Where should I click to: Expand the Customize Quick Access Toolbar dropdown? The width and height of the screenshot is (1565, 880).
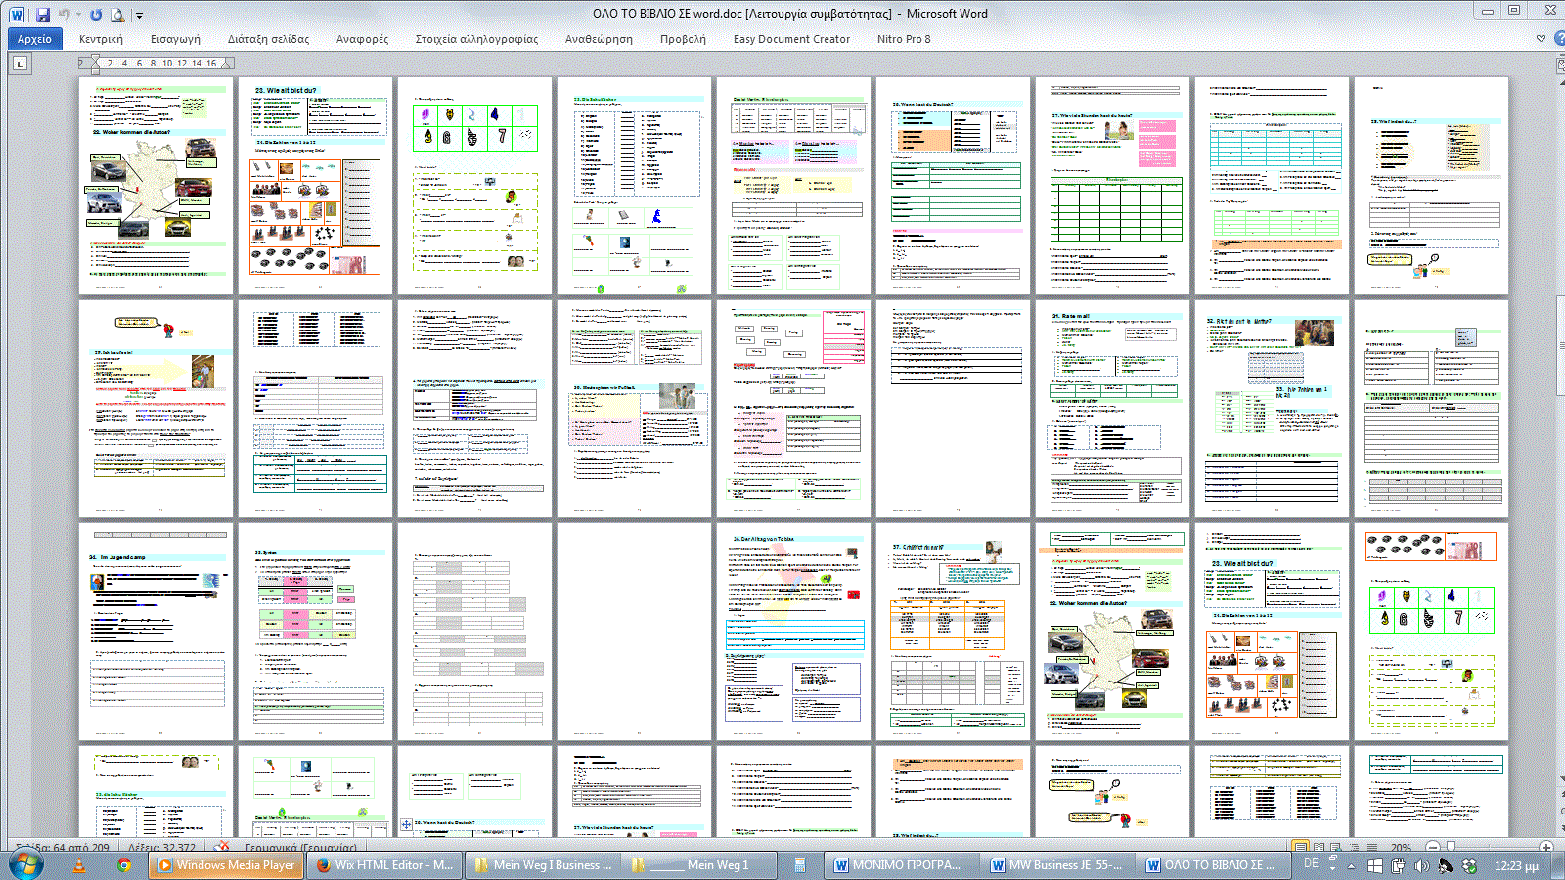[x=139, y=16]
